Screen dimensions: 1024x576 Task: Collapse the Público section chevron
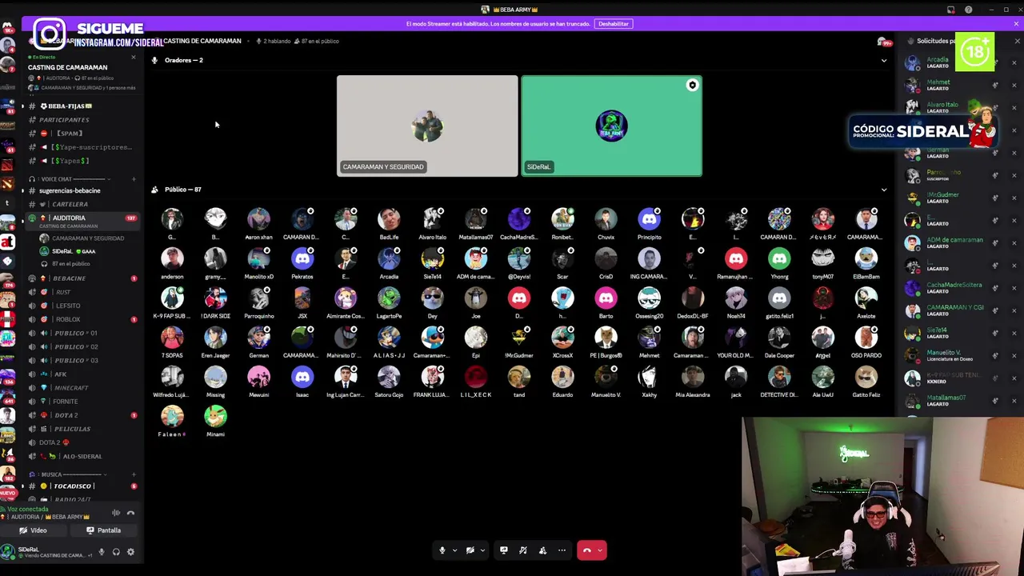pyautogui.click(x=884, y=190)
